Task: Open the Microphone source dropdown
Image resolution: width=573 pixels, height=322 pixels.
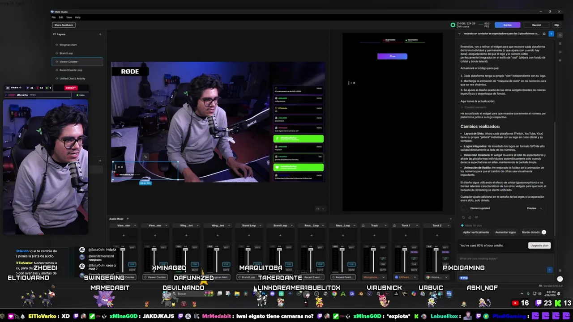Action: [x=374, y=277]
